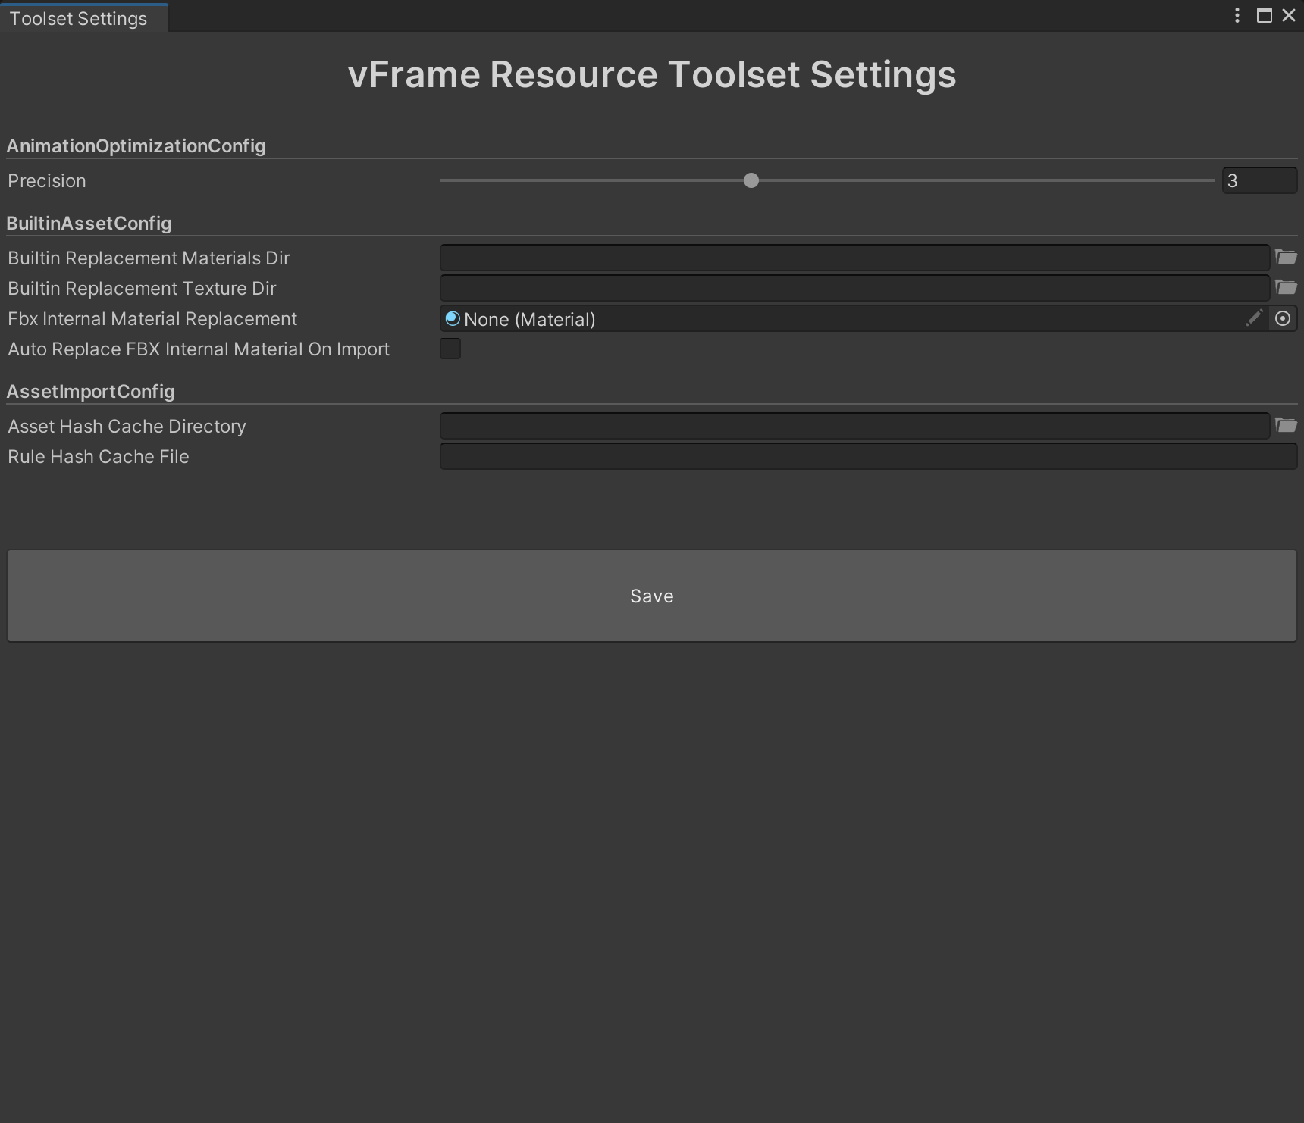Screen dimensions: 1304x1123
Task: Click the material edit pencil icon
Action: click(1254, 319)
